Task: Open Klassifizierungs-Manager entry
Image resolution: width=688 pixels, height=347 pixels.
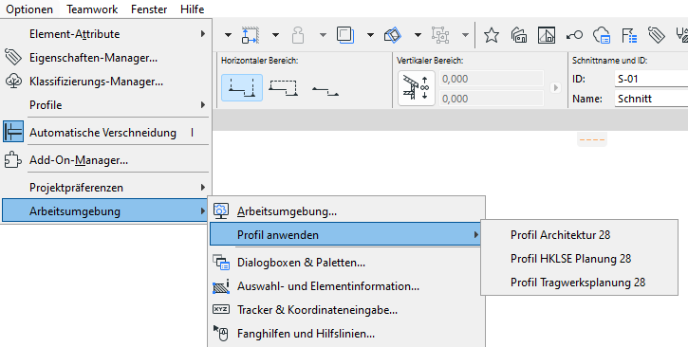Action: point(105,82)
